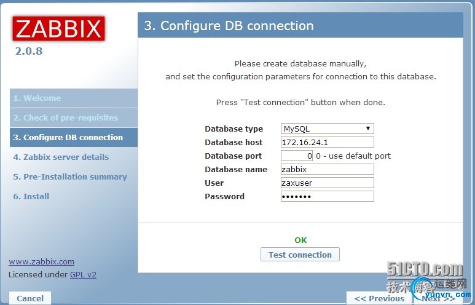Screen dimensions: 475x305
Task: Open the Database type dropdown
Action: pyautogui.click(x=327, y=129)
